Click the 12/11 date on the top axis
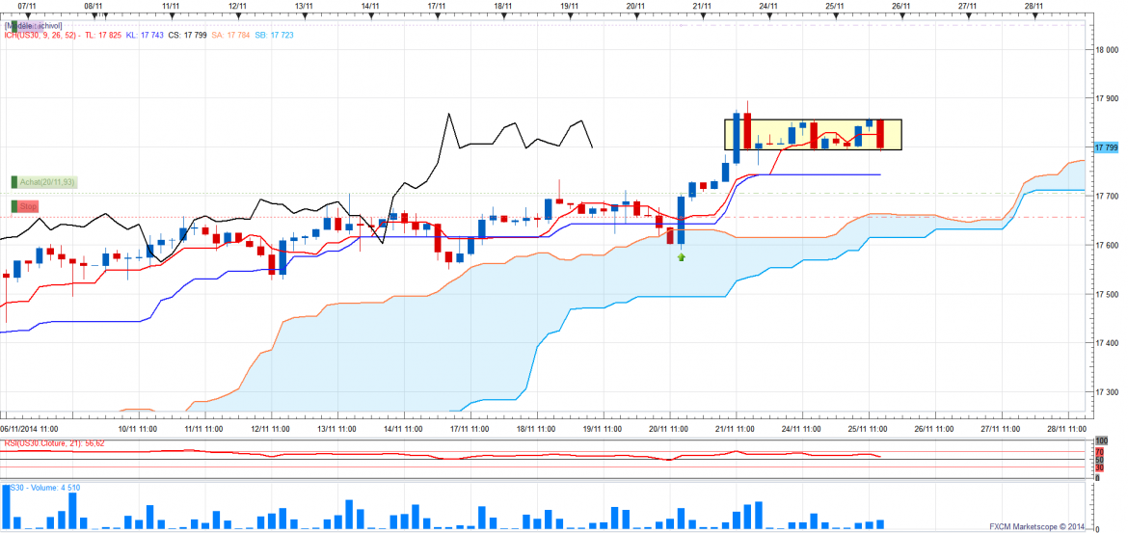Viewport: 1128px width, 533px height. [238, 5]
